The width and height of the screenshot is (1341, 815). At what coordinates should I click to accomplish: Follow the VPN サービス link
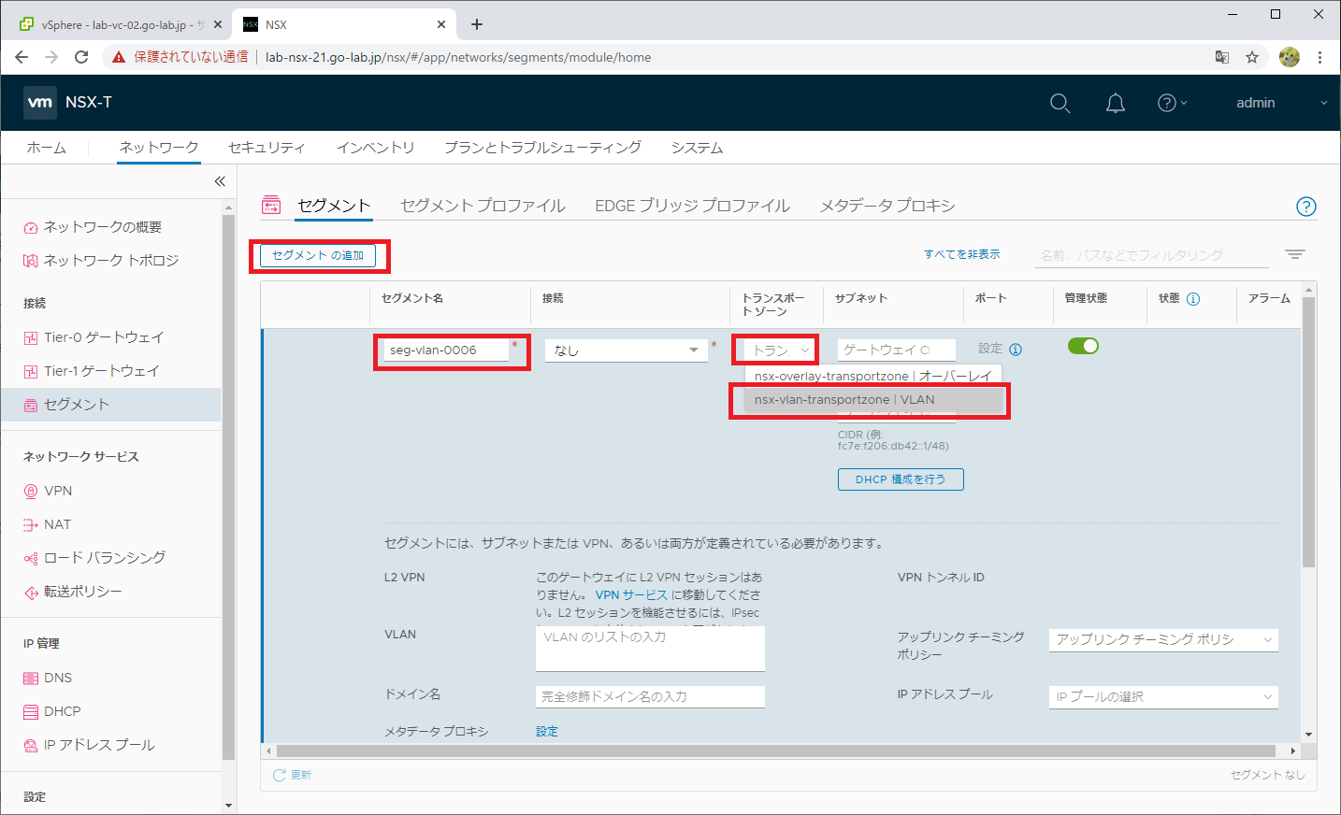click(x=631, y=595)
